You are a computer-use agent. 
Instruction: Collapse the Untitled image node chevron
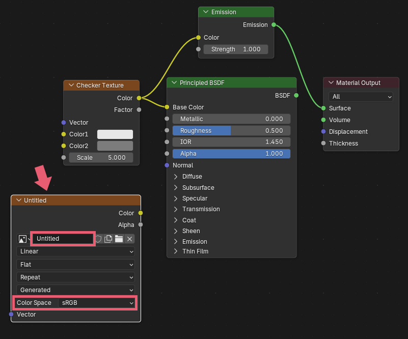(19, 201)
